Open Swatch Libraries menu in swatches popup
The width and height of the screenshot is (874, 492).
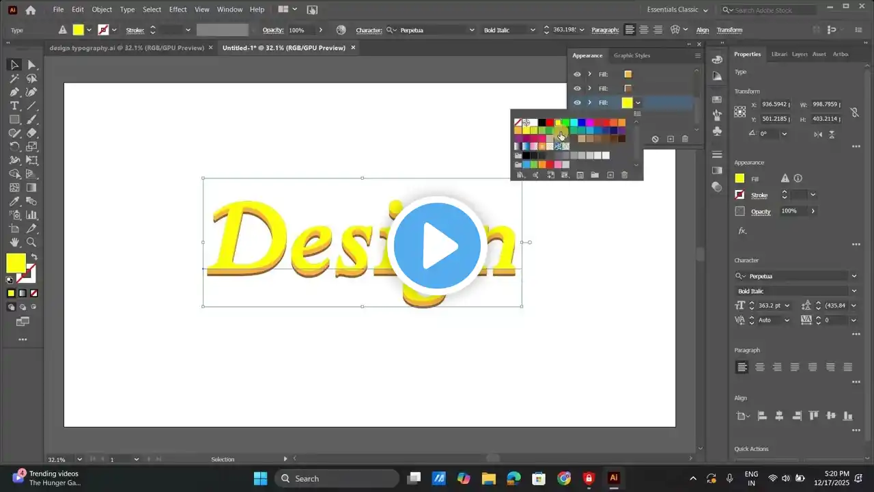click(x=520, y=176)
